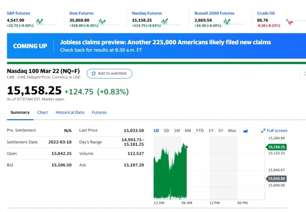Screen dimensions: 306x212
Task: Open the Historical Data tab
Action: (70, 112)
